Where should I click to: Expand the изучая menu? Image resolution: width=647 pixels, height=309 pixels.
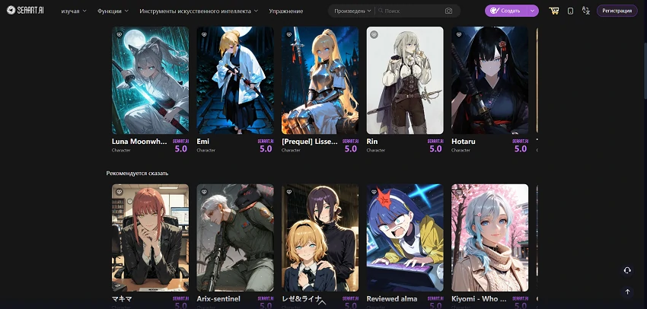coord(74,11)
